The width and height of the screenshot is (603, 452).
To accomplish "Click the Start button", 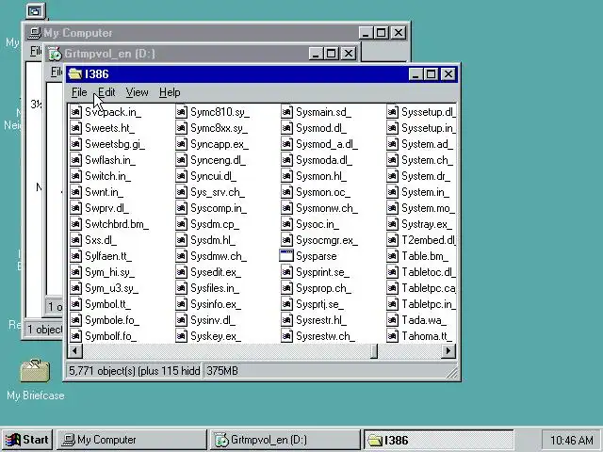I will 27,440.
